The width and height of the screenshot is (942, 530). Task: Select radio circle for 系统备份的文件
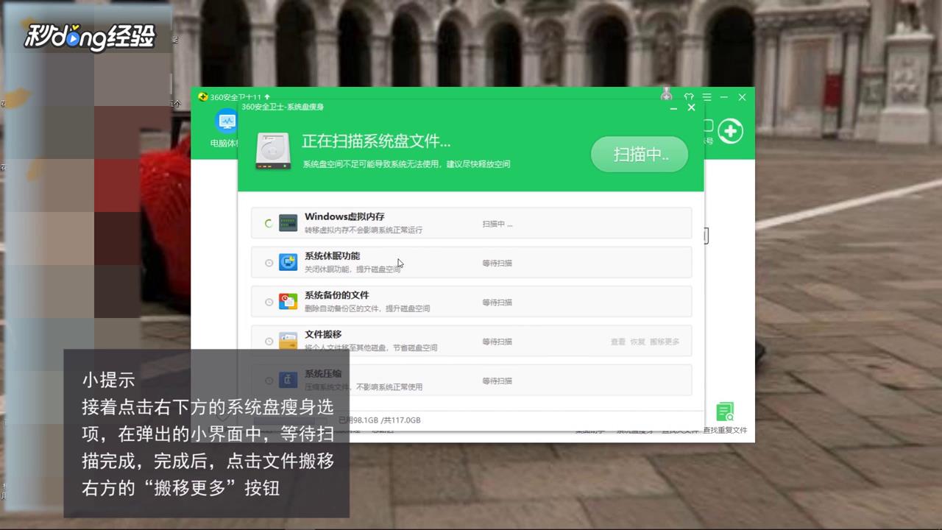pos(269,302)
